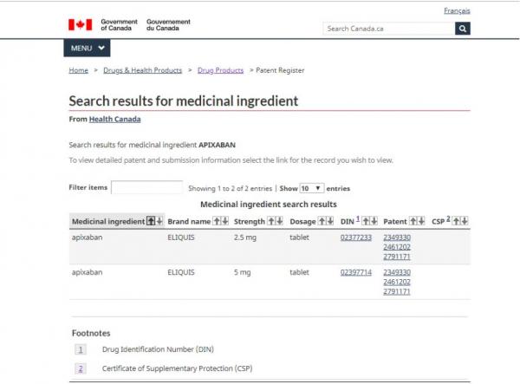Screen dimensions: 520x384
Task: Sort Patent column descending arrow
Action: pyautogui.click(x=421, y=221)
